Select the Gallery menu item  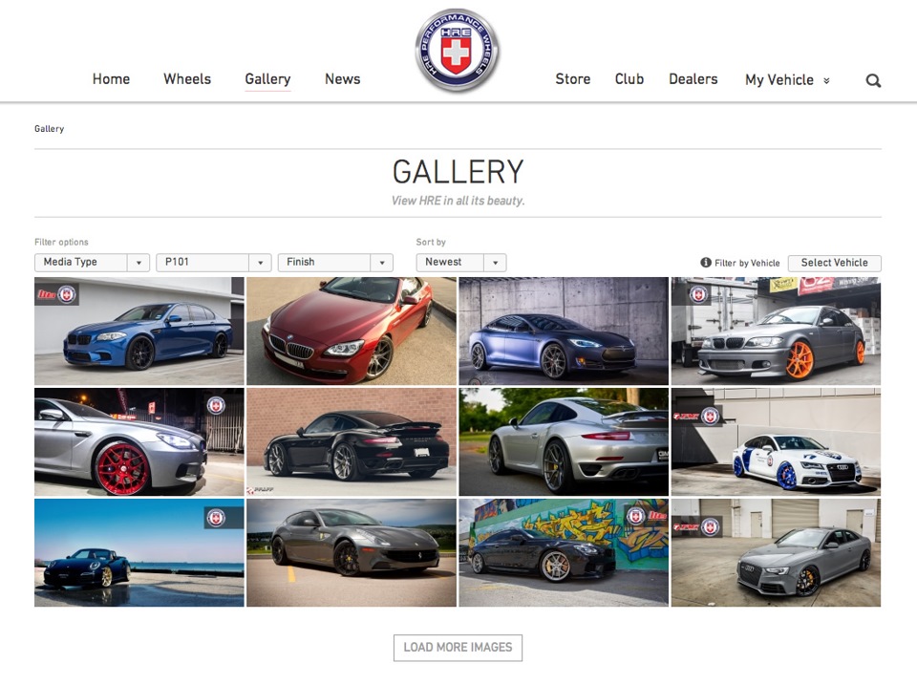[267, 79]
